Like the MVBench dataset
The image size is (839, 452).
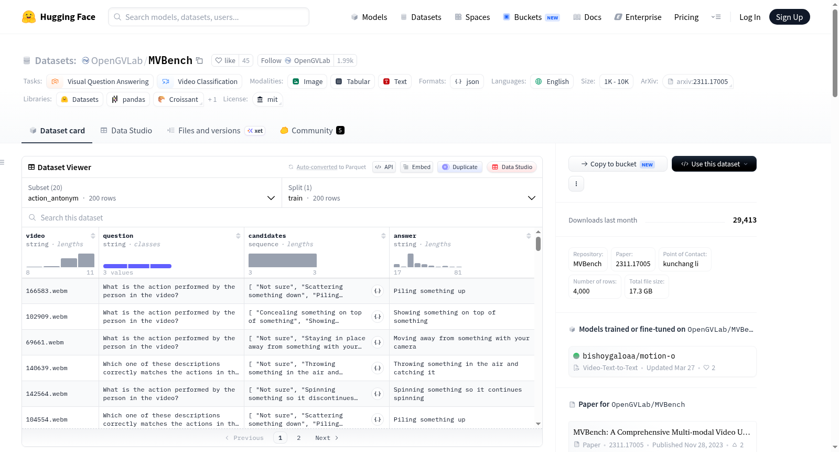tap(225, 60)
